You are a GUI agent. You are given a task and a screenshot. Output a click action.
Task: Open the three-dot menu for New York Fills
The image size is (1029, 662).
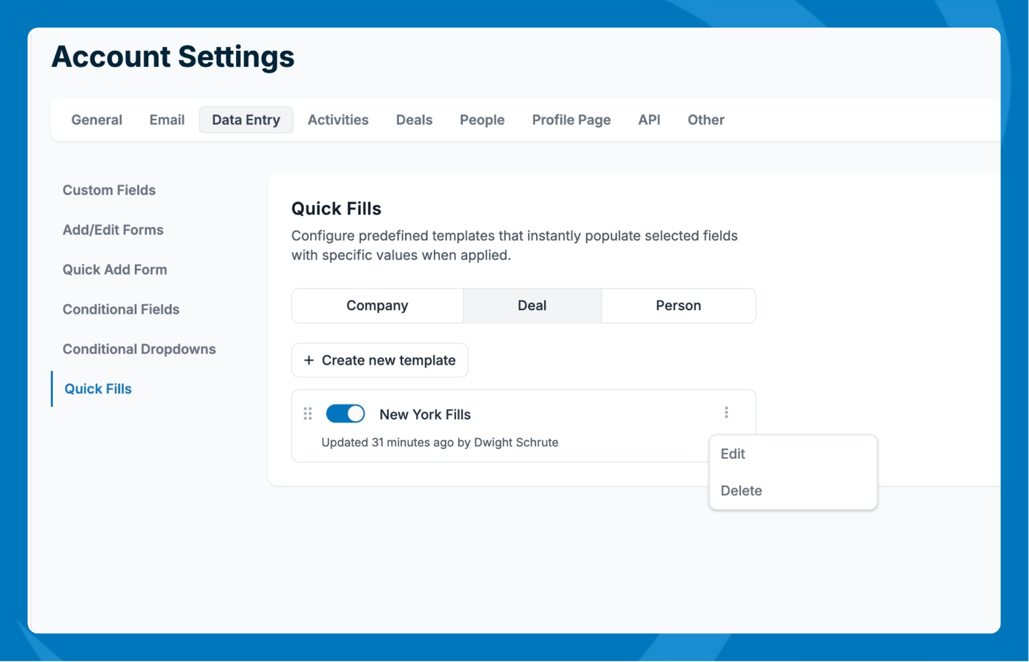pyautogui.click(x=726, y=413)
